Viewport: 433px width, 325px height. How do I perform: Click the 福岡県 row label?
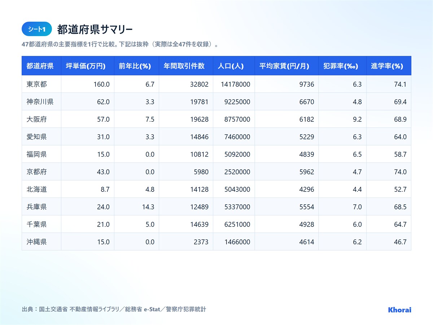point(36,154)
